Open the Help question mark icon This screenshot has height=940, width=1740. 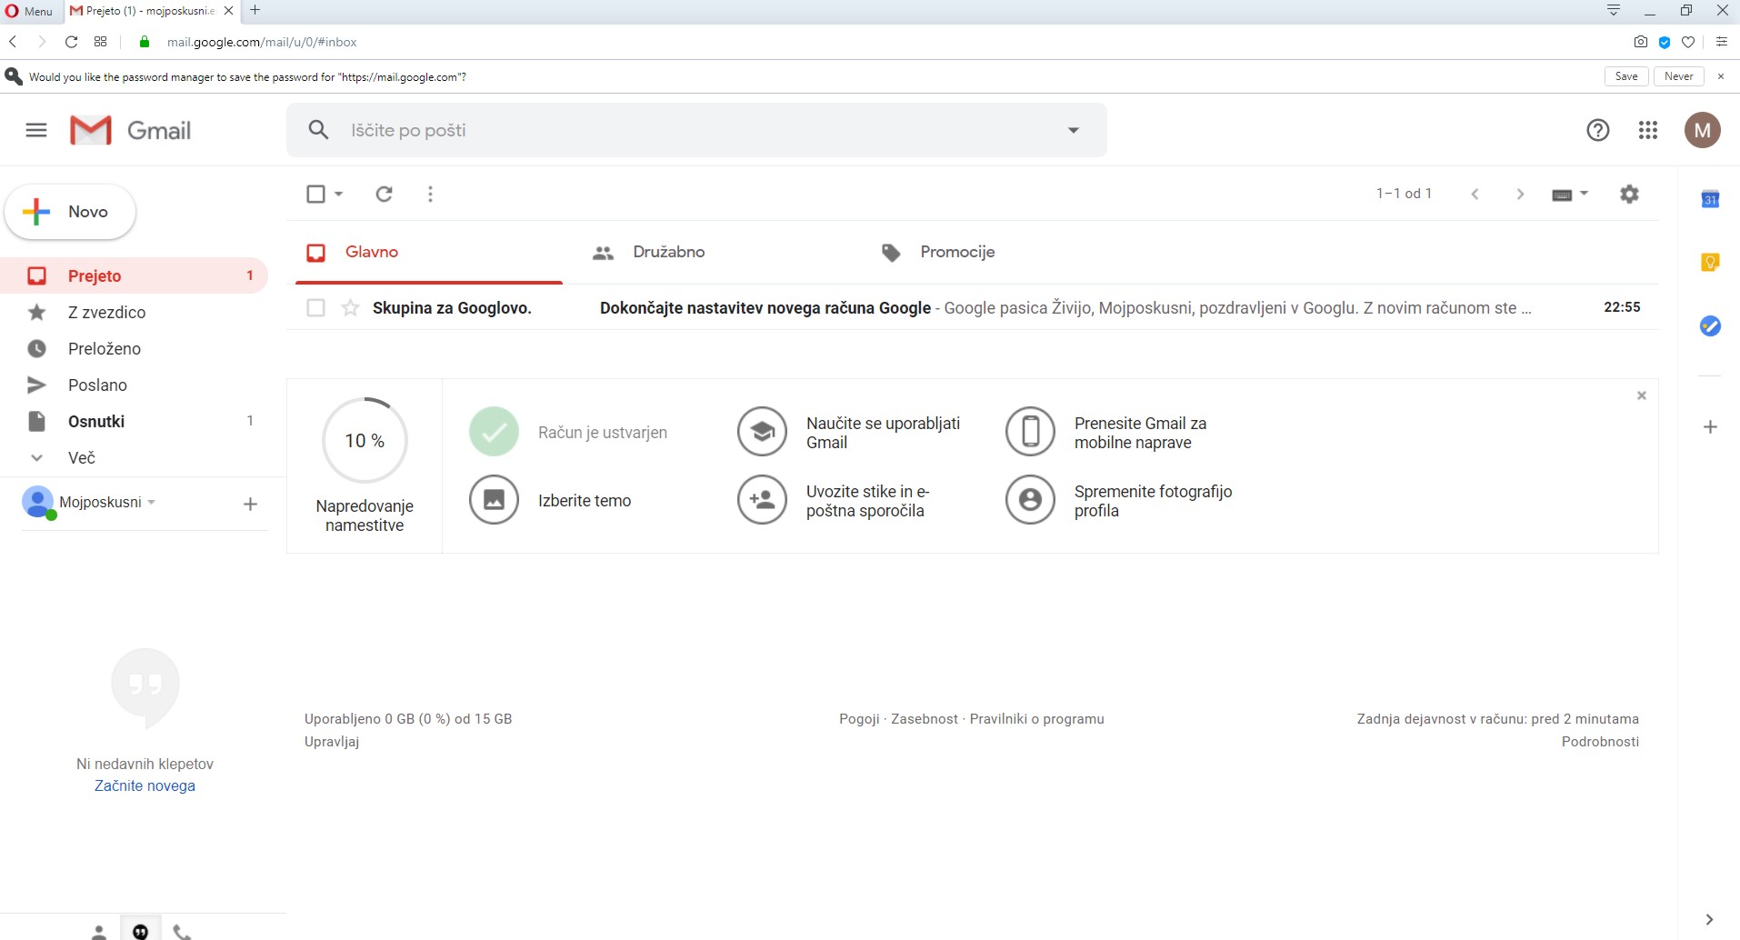(x=1597, y=130)
